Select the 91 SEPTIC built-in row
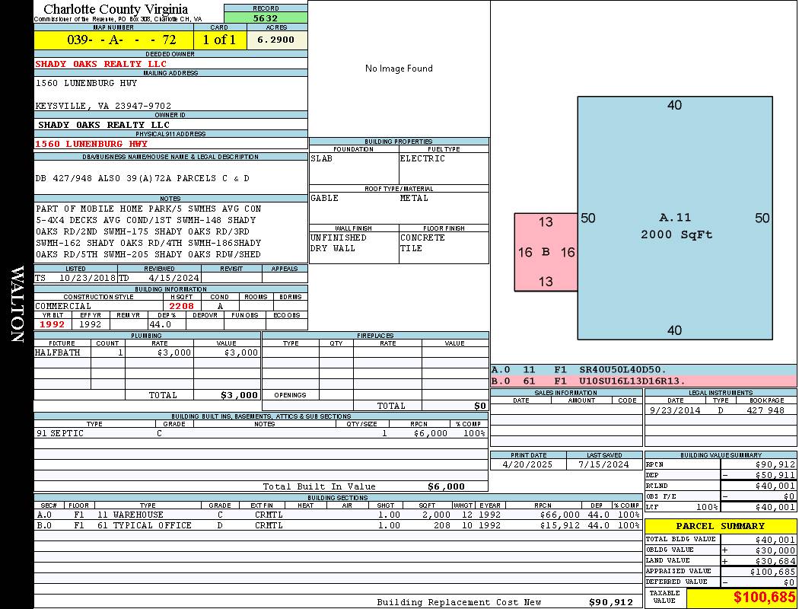Image resolution: width=799 pixels, height=609 pixels. coord(259,433)
